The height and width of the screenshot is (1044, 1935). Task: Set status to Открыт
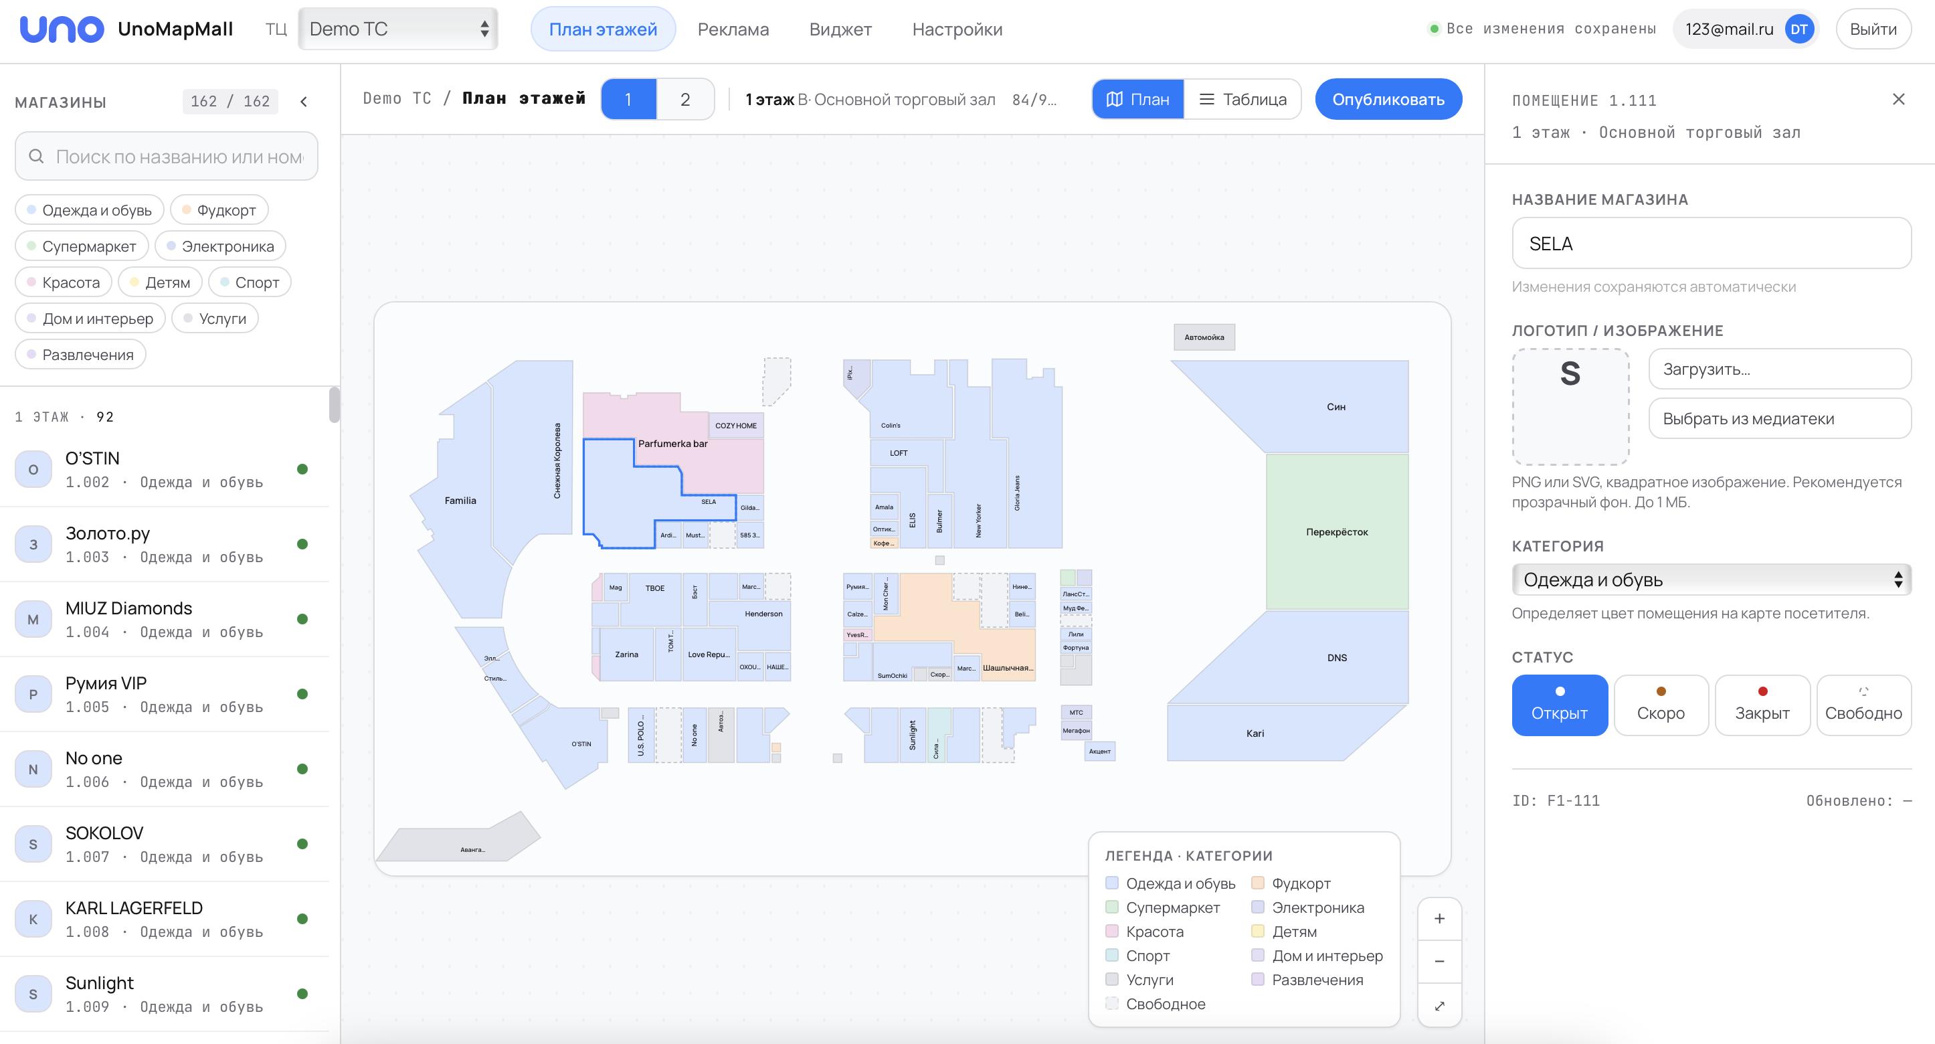coord(1560,705)
